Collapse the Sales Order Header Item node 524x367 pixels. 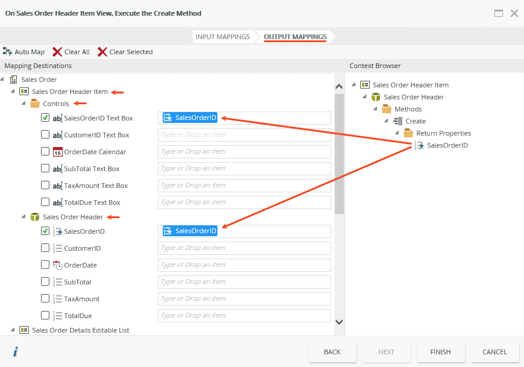click(x=13, y=92)
